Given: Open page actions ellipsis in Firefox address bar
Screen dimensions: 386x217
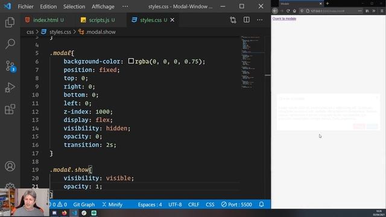Looking at the screenshot, I should point(359,11).
